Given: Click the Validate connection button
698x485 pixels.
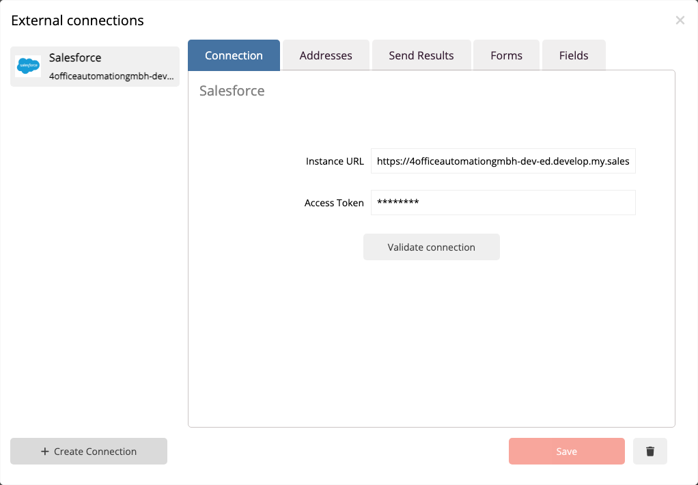Looking at the screenshot, I should (432, 247).
